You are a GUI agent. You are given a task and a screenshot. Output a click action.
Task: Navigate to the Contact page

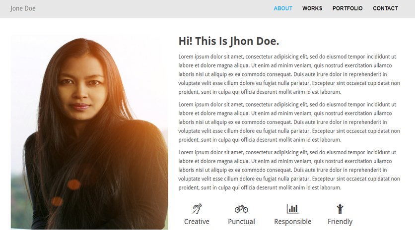click(385, 8)
